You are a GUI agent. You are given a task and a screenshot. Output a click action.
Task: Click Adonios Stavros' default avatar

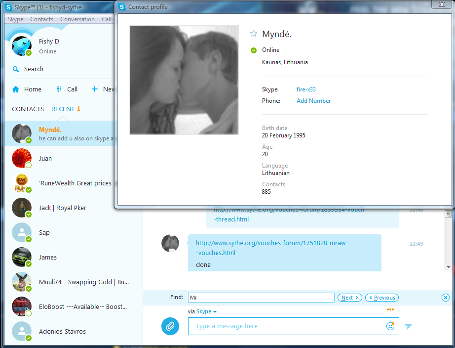click(x=22, y=331)
